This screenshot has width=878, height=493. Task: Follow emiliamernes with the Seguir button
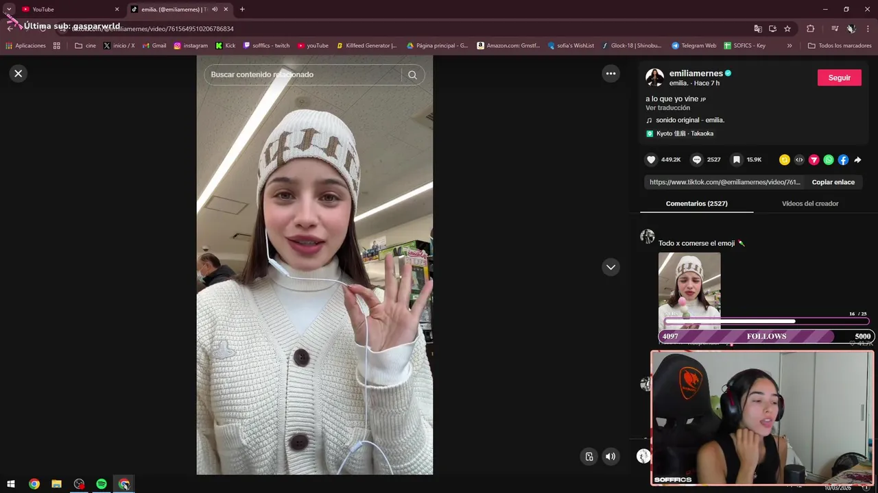(839, 77)
